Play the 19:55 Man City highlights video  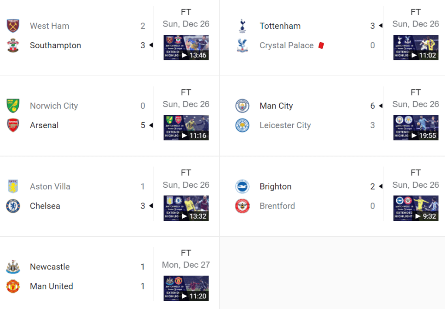click(x=415, y=127)
